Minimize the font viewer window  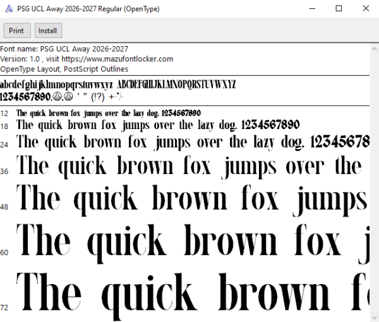pos(312,9)
